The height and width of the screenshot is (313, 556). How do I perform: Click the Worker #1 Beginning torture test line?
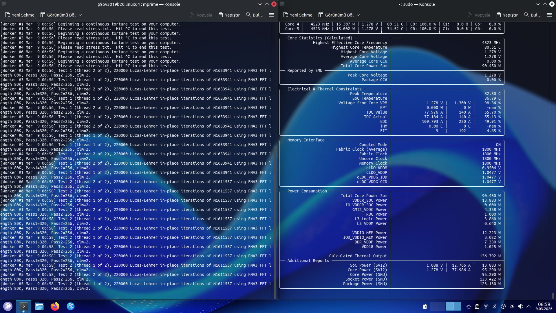click(90, 24)
